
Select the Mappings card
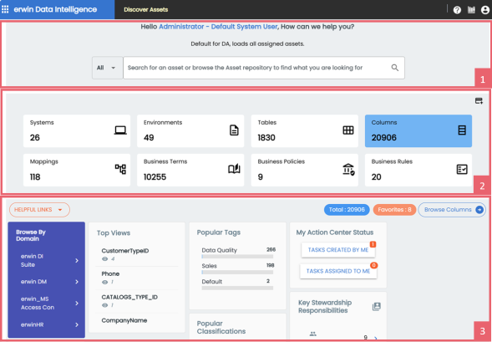point(77,170)
